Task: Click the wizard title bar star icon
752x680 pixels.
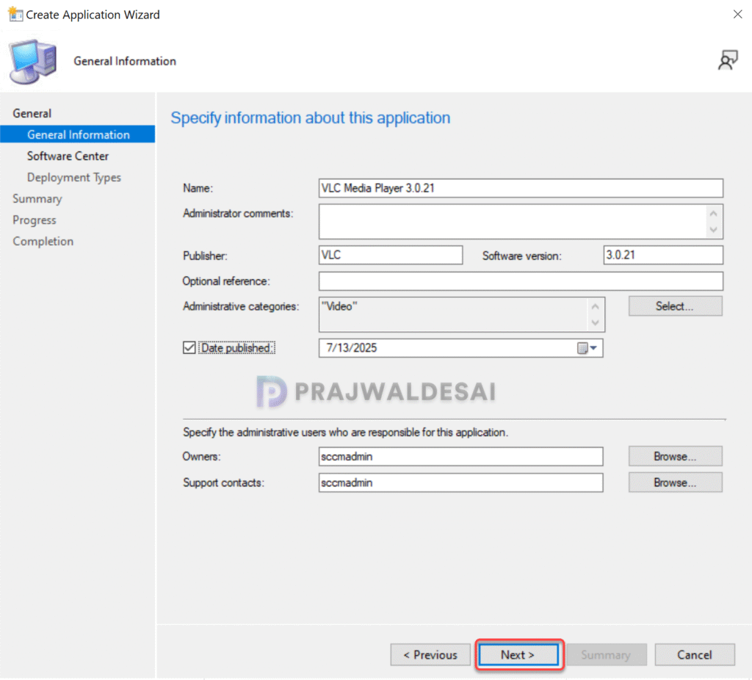Action: 15,15
